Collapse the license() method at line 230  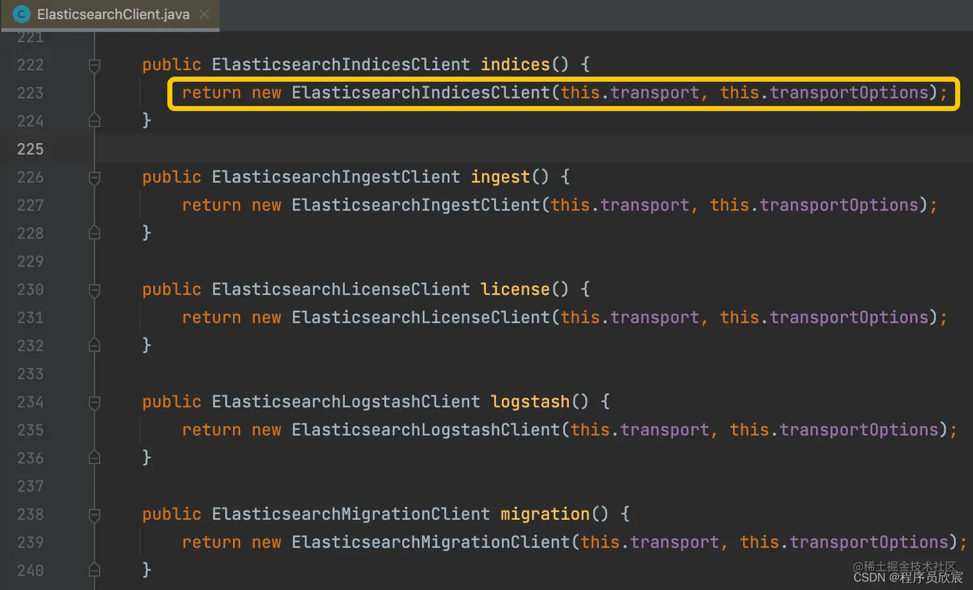point(94,290)
